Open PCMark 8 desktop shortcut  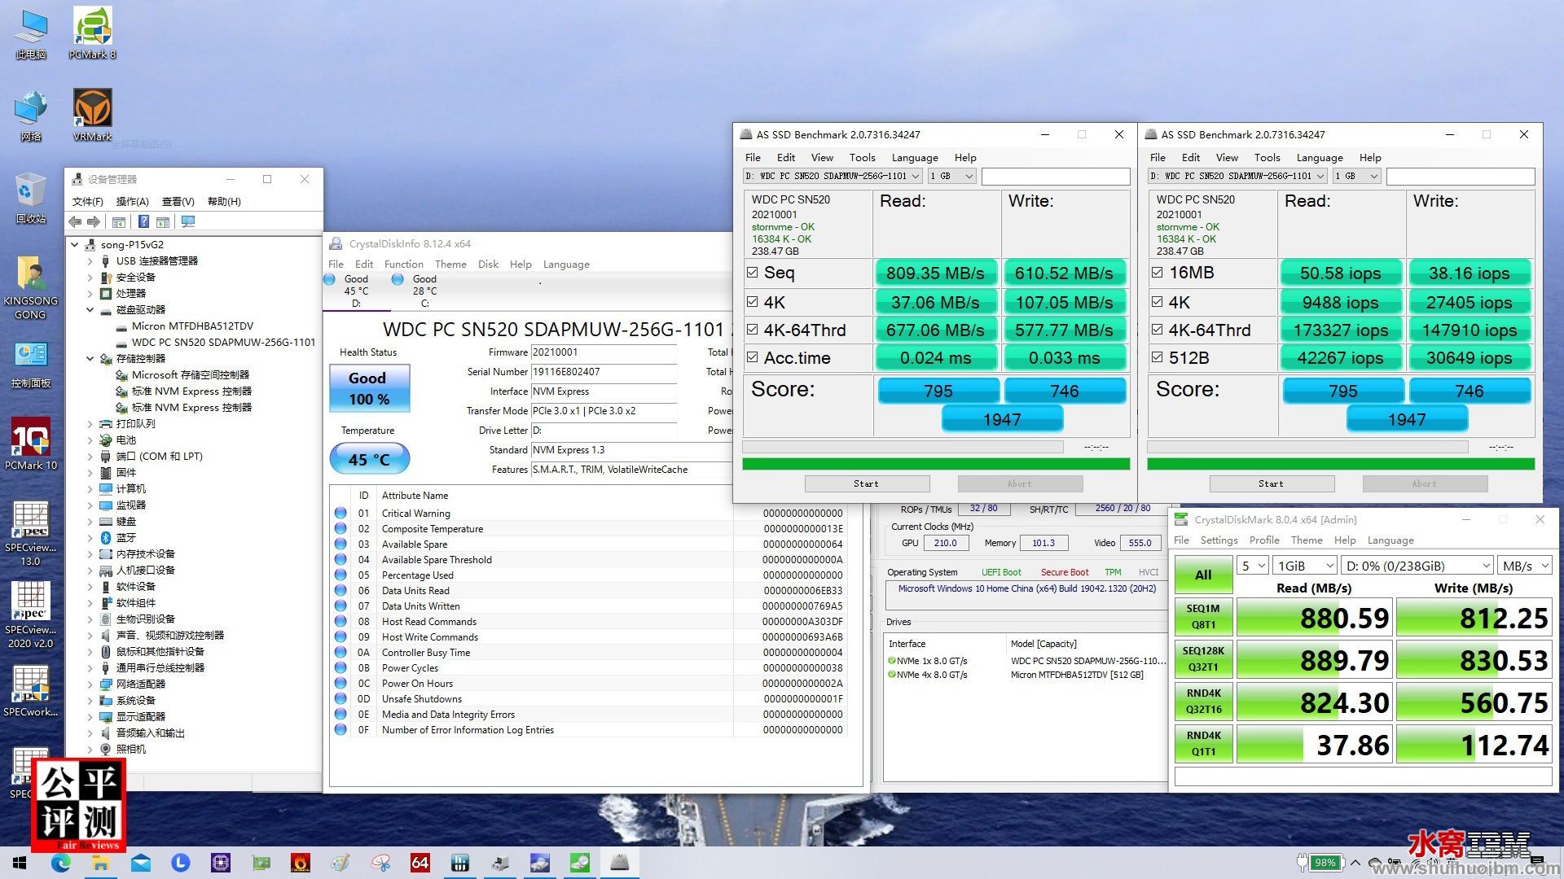(92, 33)
